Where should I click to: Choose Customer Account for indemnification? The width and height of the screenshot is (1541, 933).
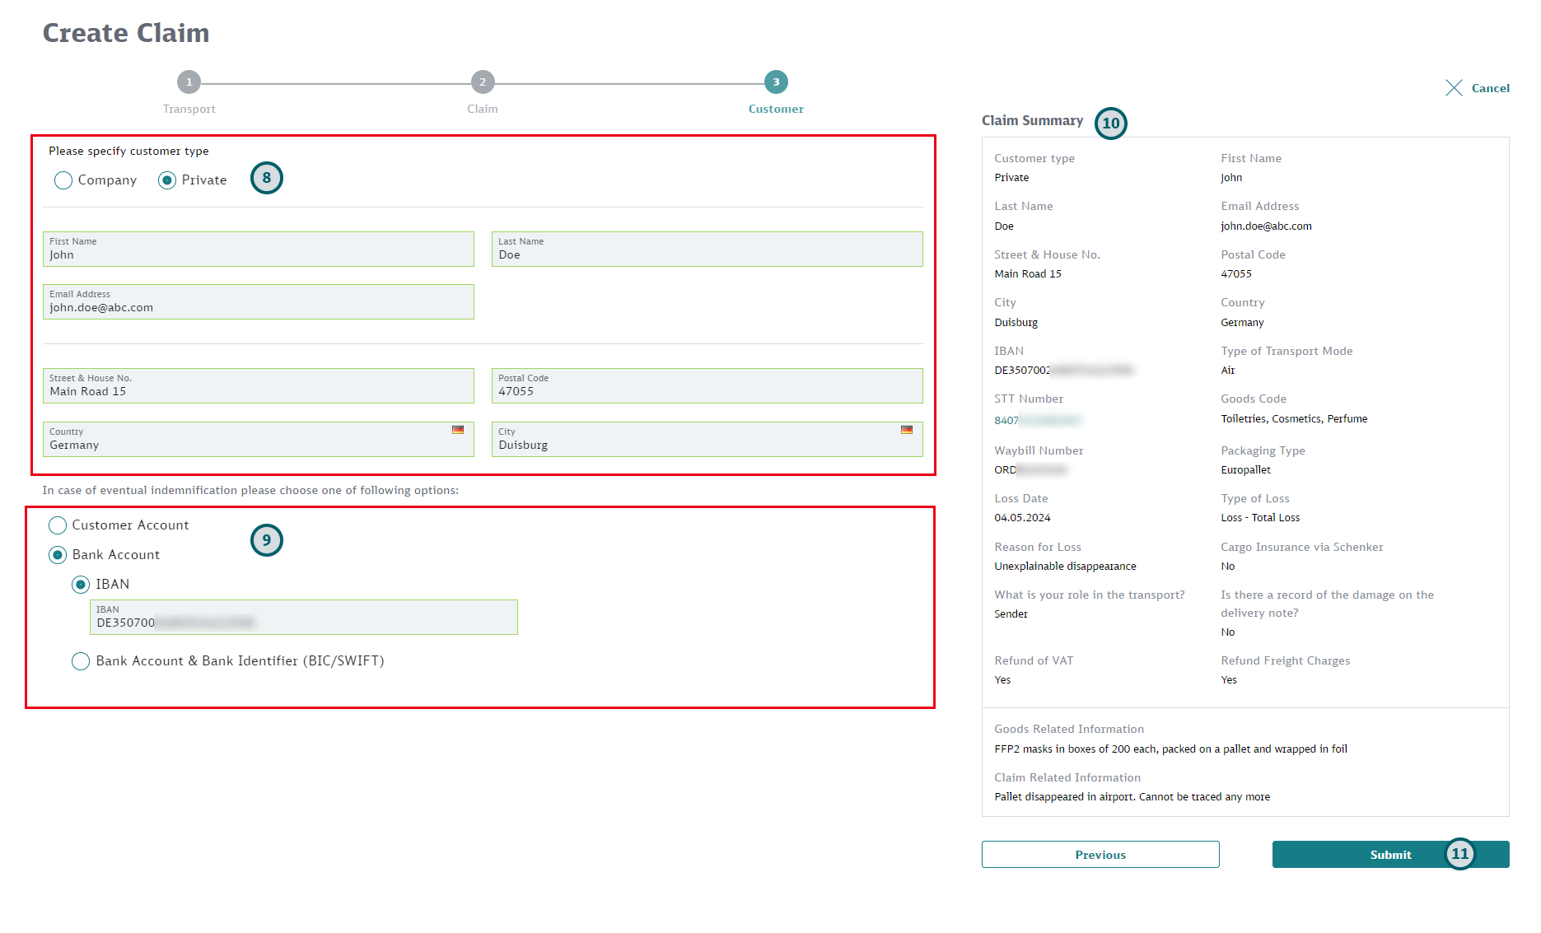57,525
